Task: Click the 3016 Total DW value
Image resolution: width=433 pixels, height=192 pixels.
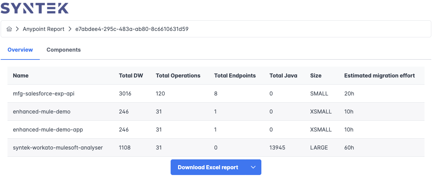Action: tap(125, 93)
